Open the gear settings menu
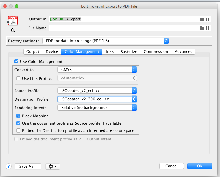The width and height of the screenshot is (220, 177). coord(53,166)
